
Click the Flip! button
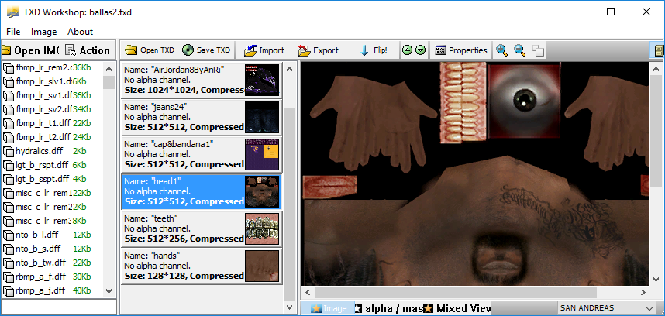tap(374, 50)
